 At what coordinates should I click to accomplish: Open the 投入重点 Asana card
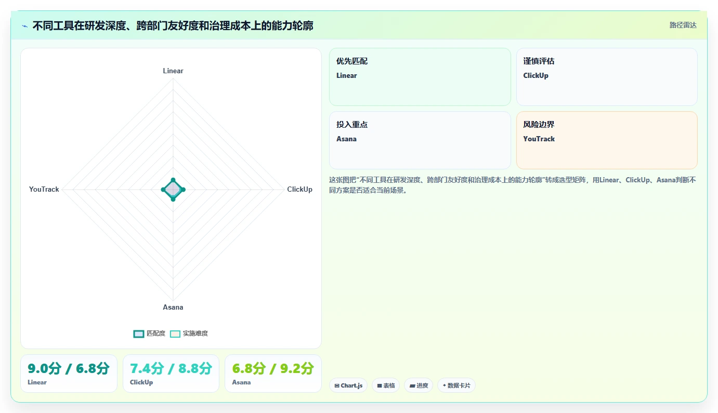[420, 140]
